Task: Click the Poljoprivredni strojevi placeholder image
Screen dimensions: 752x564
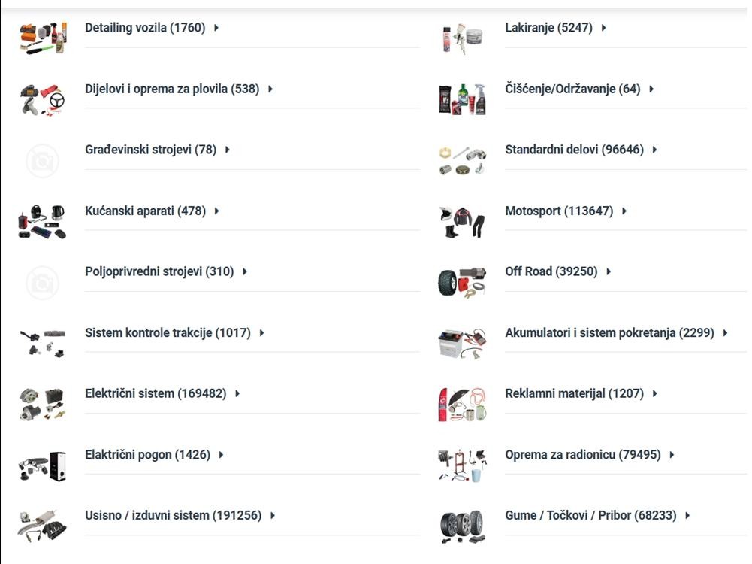Action: coord(42,282)
